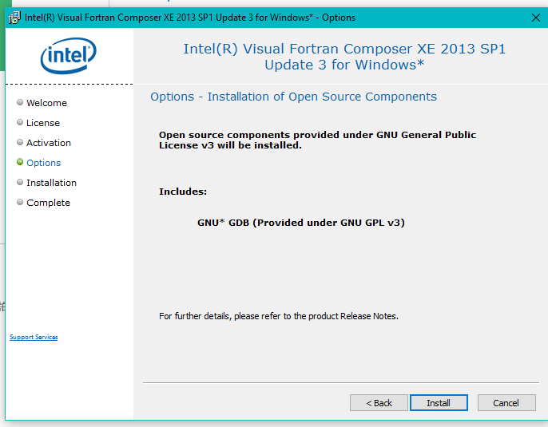Click the Installation step label
The width and height of the screenshot is (548, 427).
51,183
